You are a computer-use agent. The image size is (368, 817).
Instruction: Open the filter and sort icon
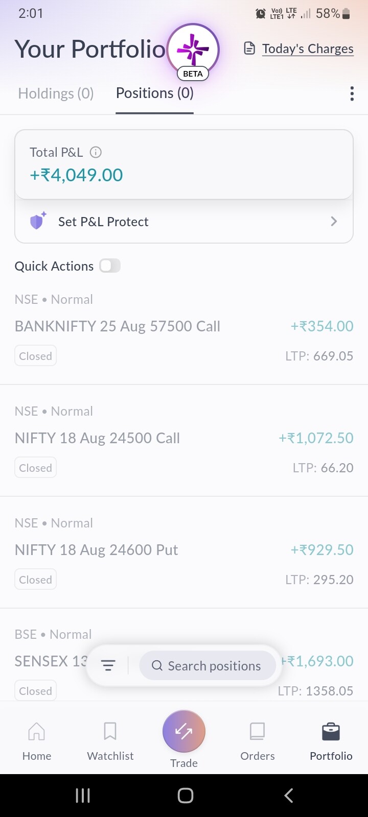tap(108, 665)
